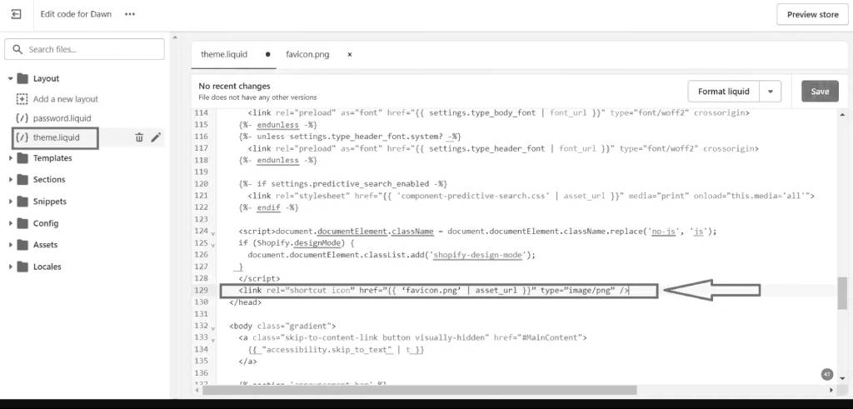Fold code at line 133
853x409 pixels.
tap(212, 339)
